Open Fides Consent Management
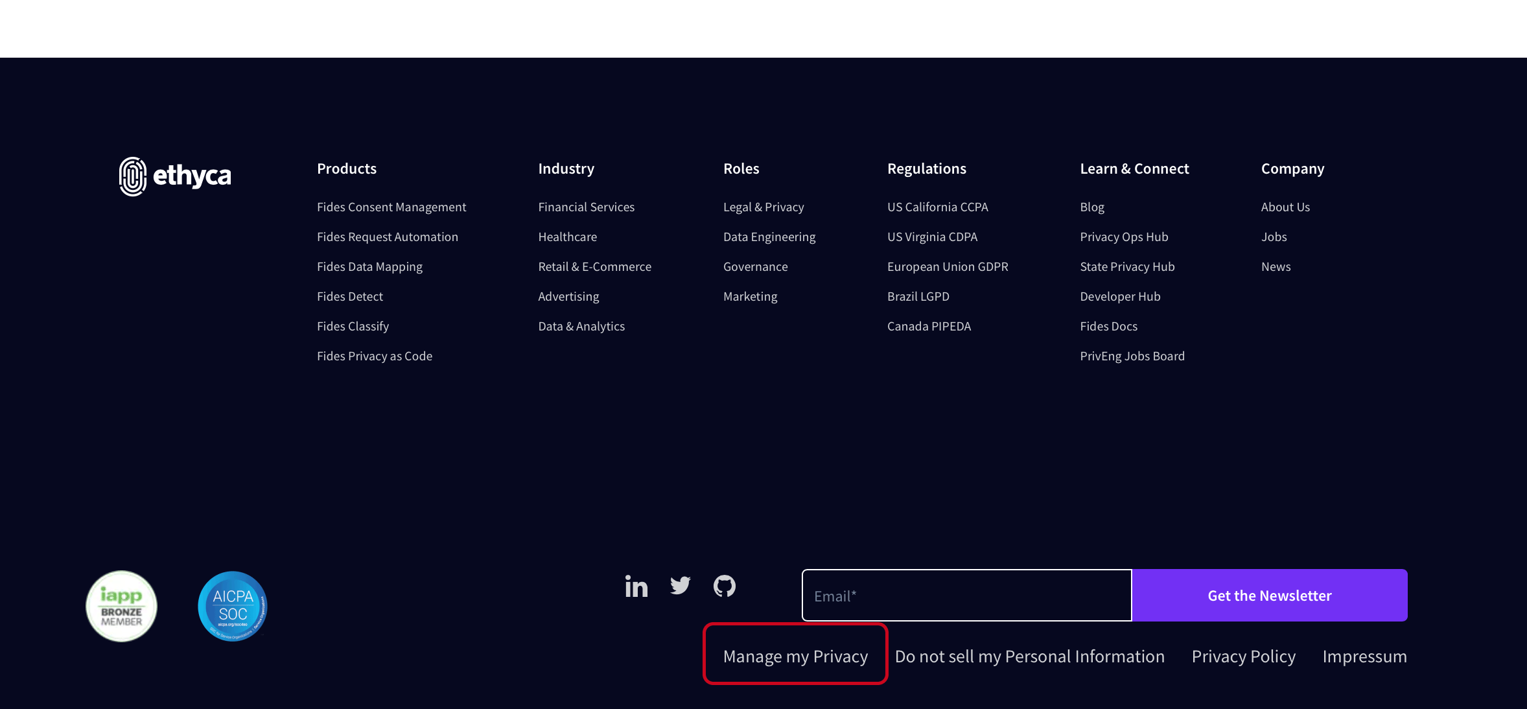Screen dimensions: 1527x709 [391, 207]
